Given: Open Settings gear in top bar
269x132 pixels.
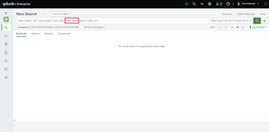Looking at the screenshot, I should (209, 4).
